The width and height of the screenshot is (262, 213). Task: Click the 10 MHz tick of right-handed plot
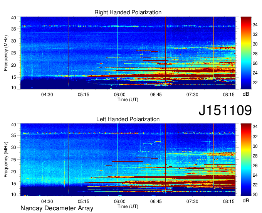pos(13,88)
